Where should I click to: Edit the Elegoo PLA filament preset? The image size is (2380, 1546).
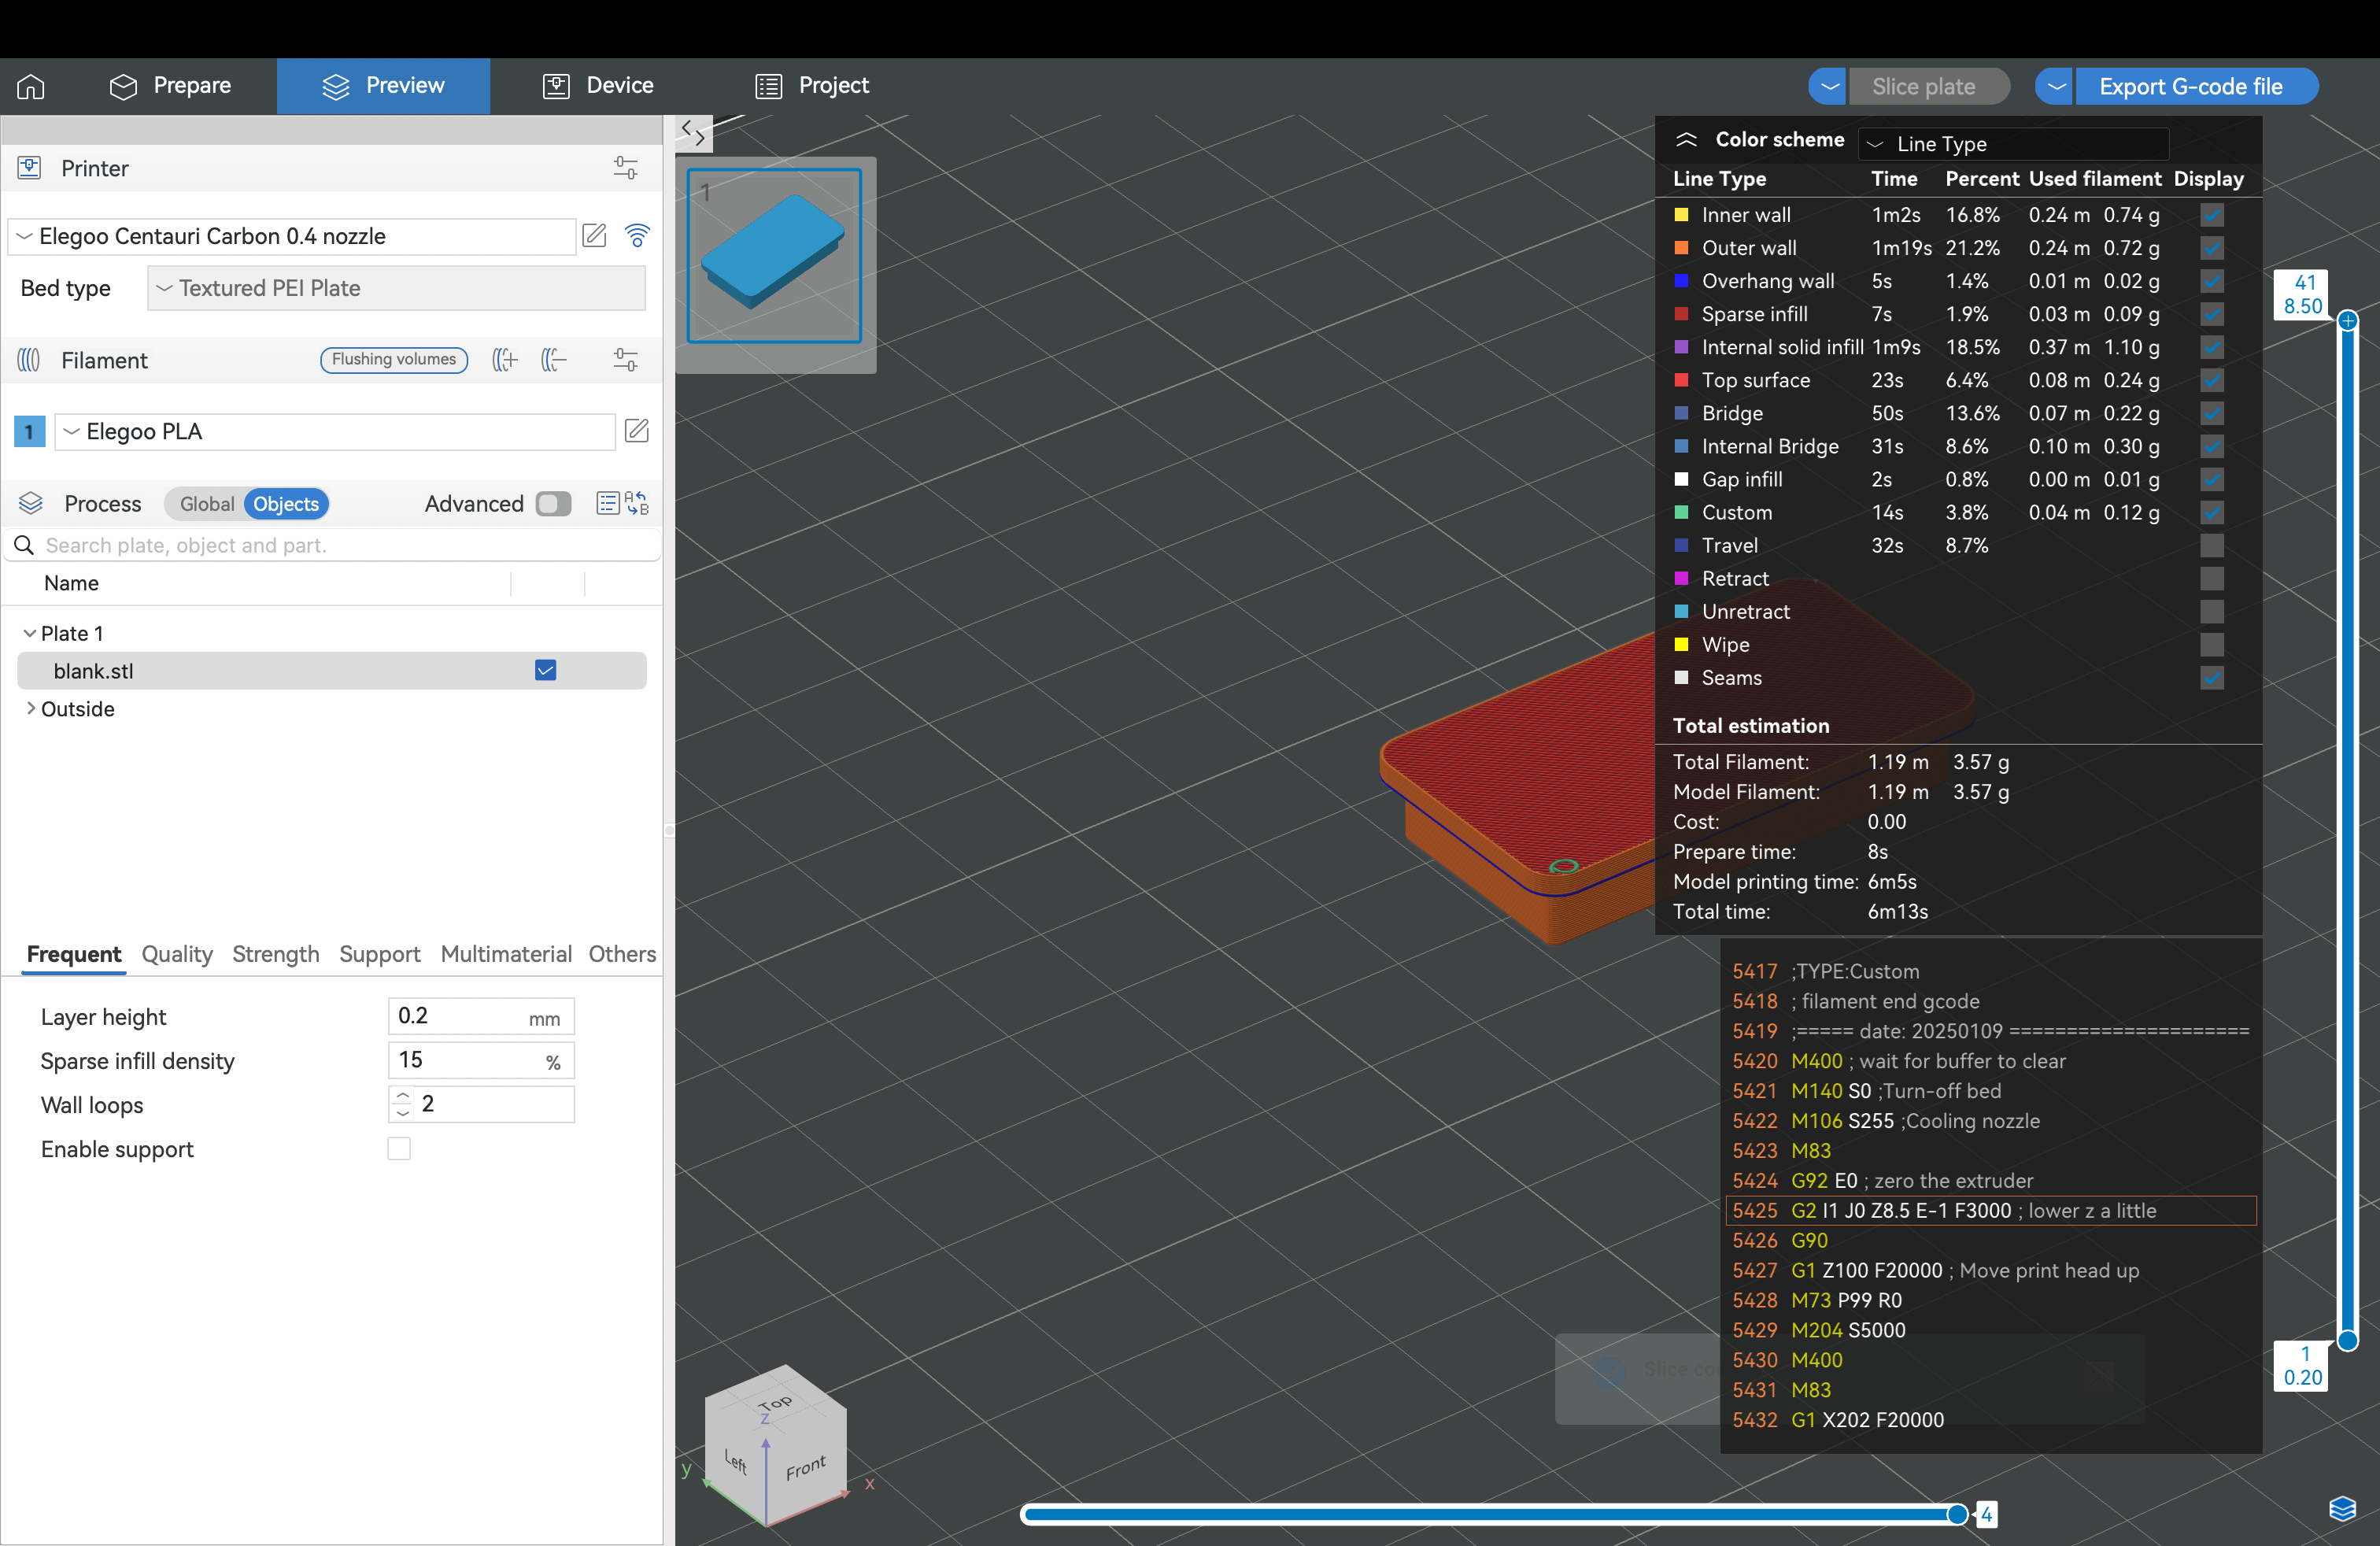tap(636, 431)
